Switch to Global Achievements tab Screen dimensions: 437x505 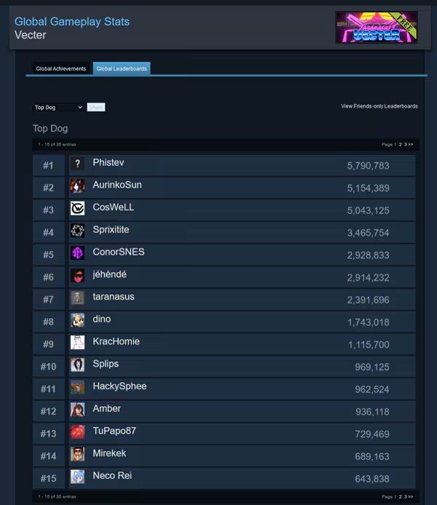click(x=61, y=68)
